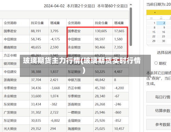Click the 一德期货 member name cell
The image size is (171, 132).
[x=80, y=113]
